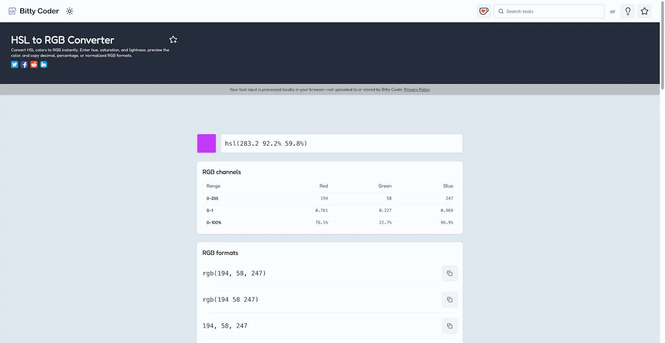The width and height of the screenshot is (665, 343).
Task: Click the rgb(194, 58, 247) text
Action: (x=234, y=273)
